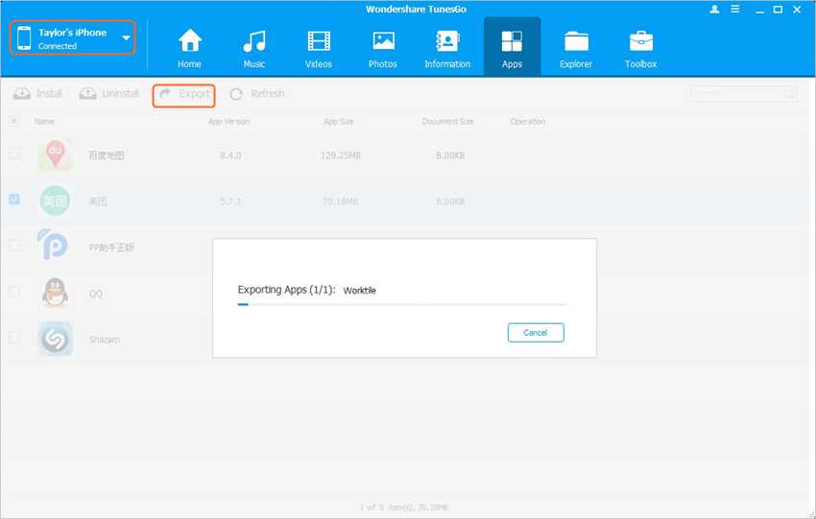Tick the checkbox for the QQ app

(13, 292)
